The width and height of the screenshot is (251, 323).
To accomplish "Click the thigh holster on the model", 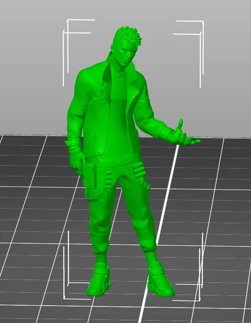I will coord(90,176).
